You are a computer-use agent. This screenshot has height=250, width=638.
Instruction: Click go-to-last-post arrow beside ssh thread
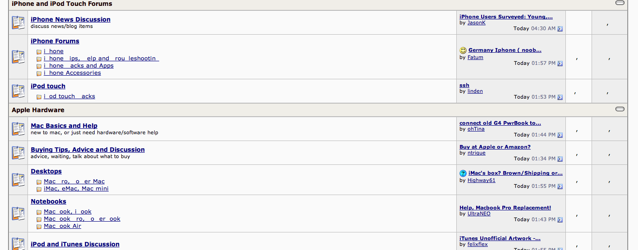coord(560,97)
